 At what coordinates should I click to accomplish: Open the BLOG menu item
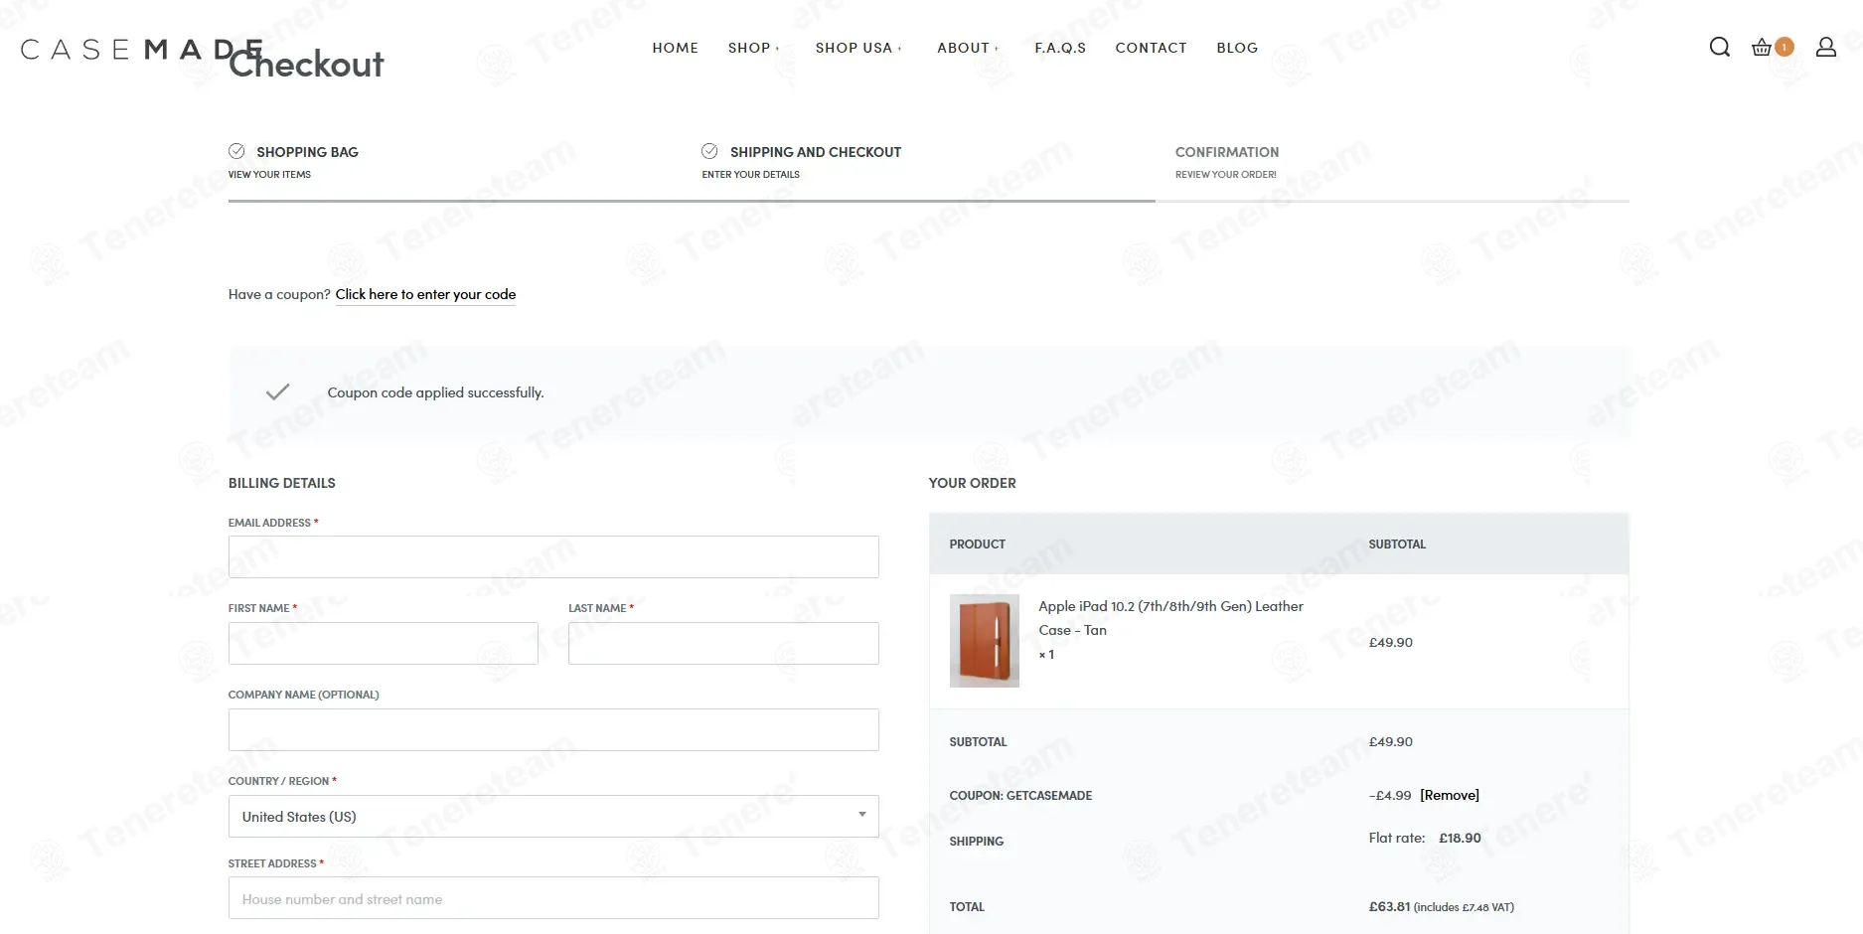click(x=1237, y=48)
